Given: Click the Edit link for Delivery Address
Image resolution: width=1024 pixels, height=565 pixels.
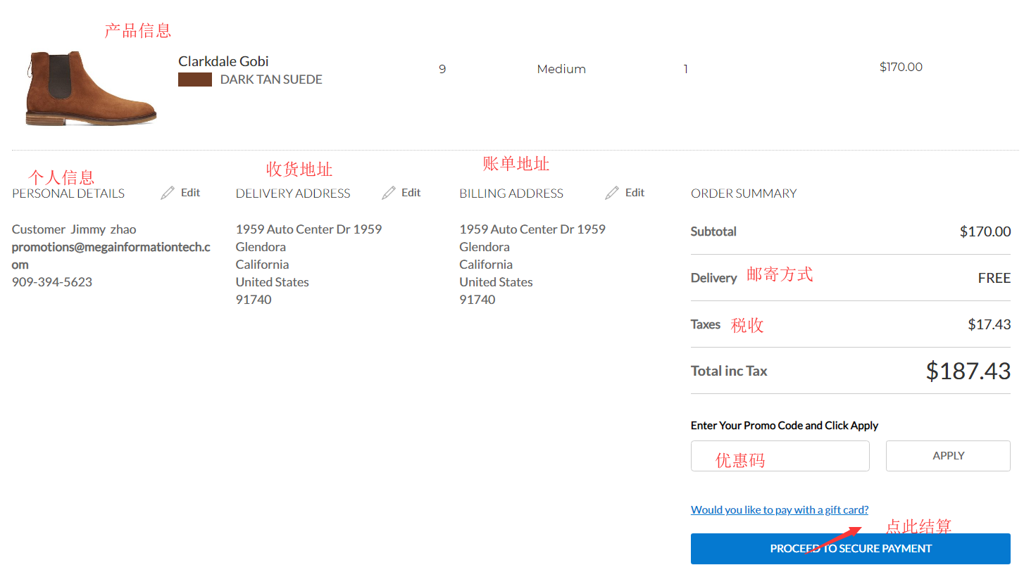Looking at the screenshot, I should click(411, 193).
